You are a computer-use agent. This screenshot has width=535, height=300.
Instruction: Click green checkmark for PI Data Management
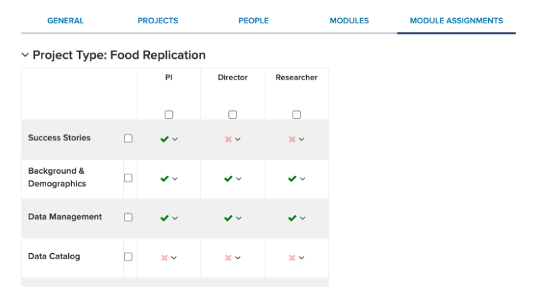point(165,218)
